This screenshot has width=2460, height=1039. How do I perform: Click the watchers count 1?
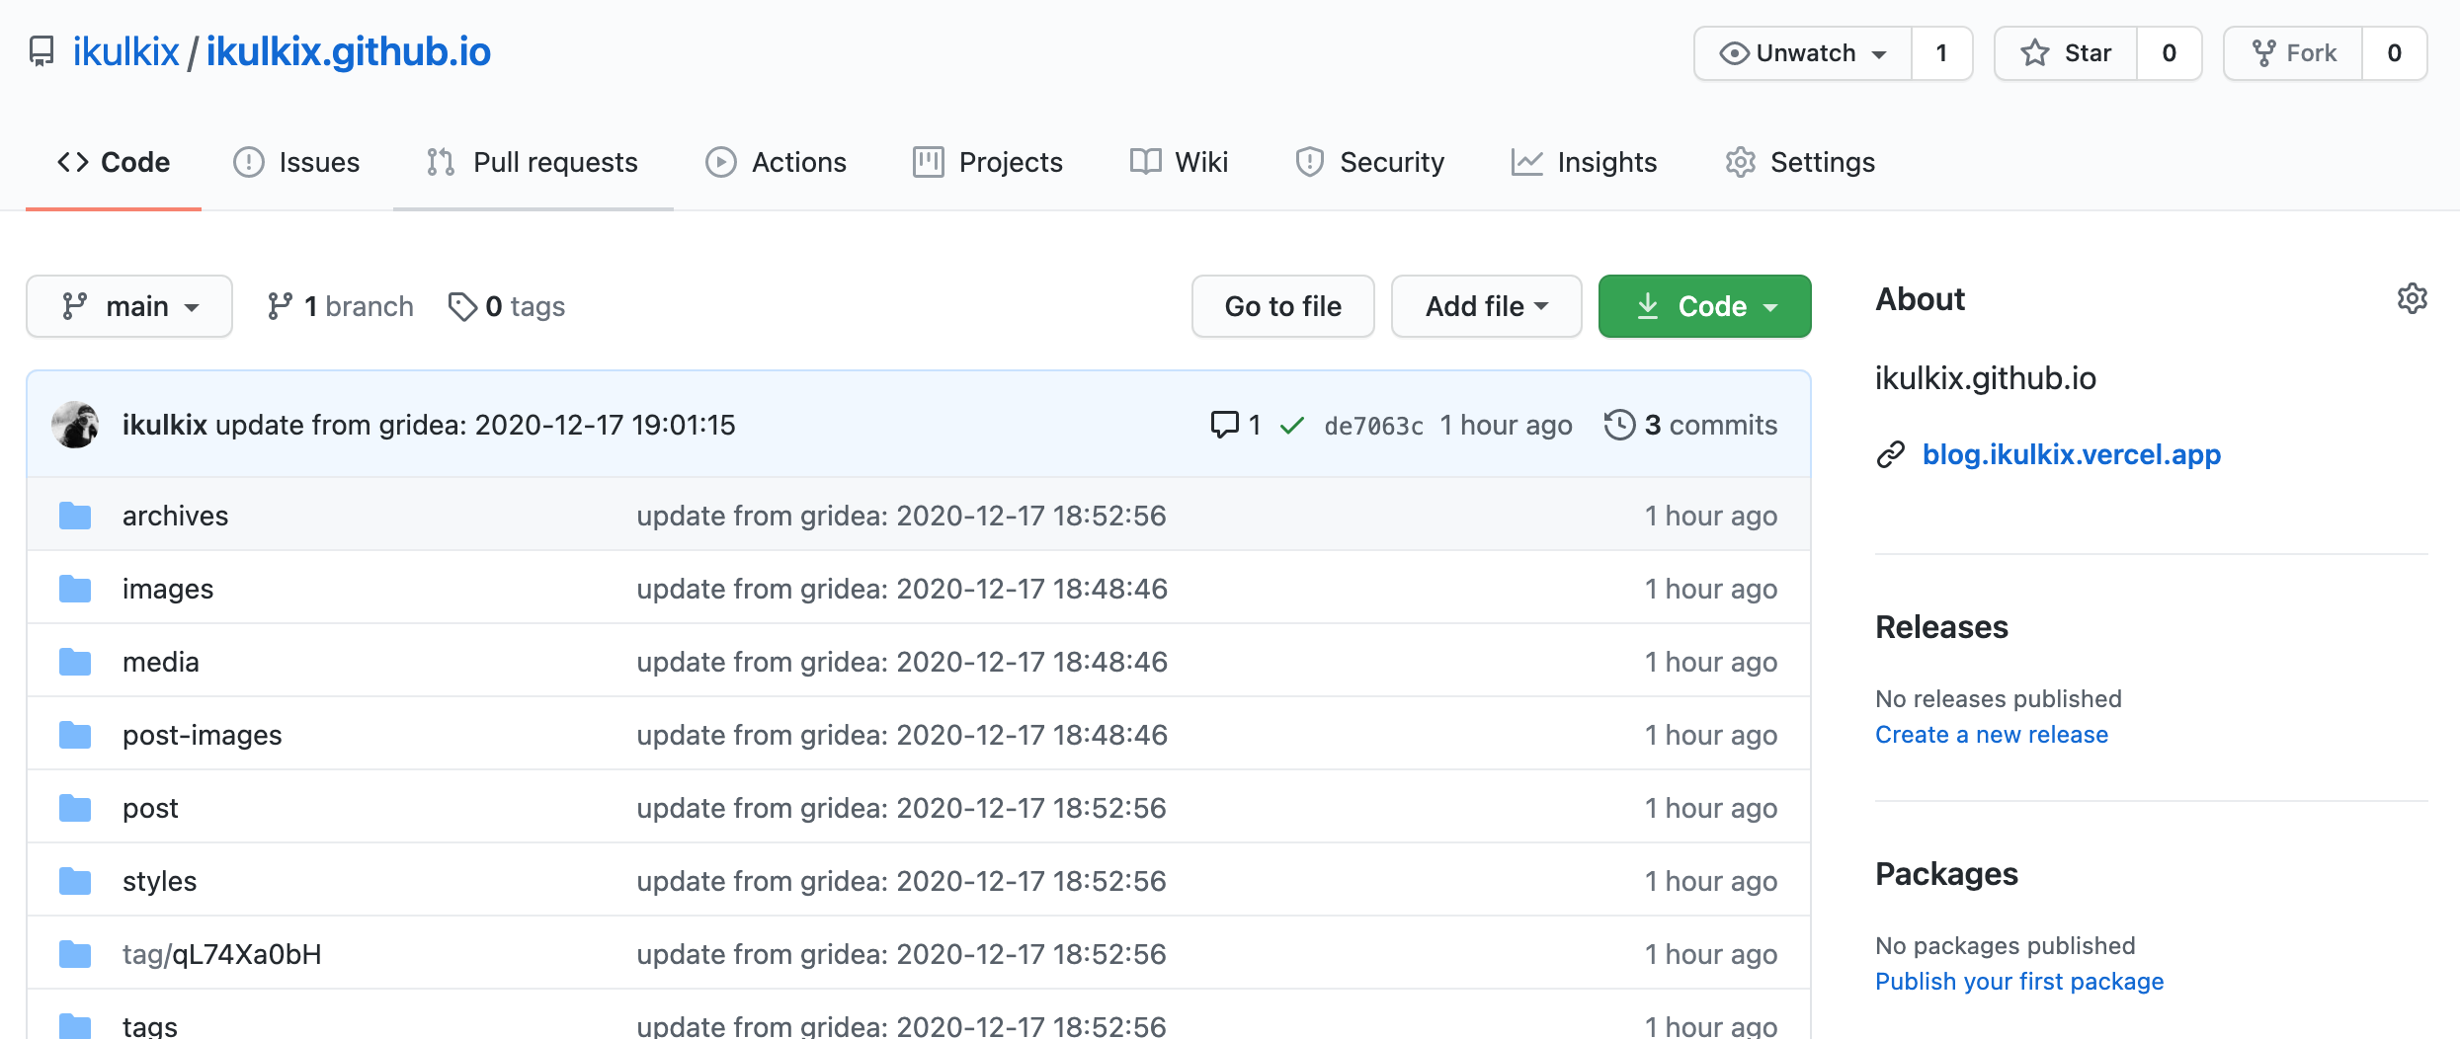pyautogui.click(x=1941, y=53)
